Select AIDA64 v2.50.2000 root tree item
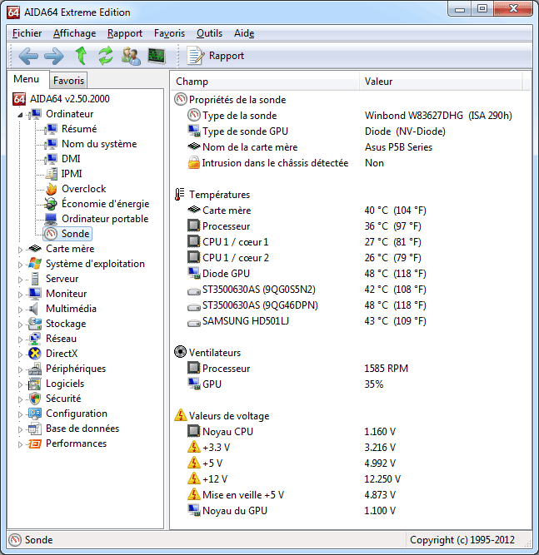The height and width of the screenshot is (555, 539). click(x=61, y=99)
